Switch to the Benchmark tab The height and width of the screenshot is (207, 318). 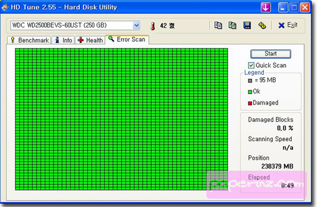[x=29, y=40]
